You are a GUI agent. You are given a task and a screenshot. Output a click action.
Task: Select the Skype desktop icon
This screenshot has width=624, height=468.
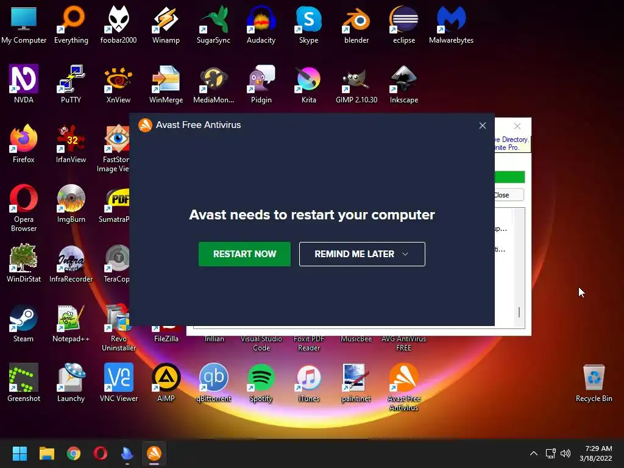308,24
